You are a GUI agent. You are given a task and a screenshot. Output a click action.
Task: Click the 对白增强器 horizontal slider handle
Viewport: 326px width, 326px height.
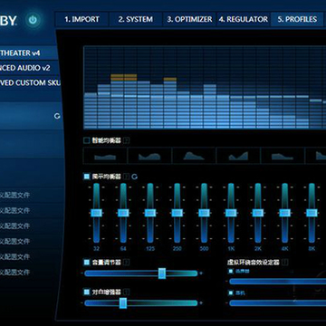coord(123,303)
